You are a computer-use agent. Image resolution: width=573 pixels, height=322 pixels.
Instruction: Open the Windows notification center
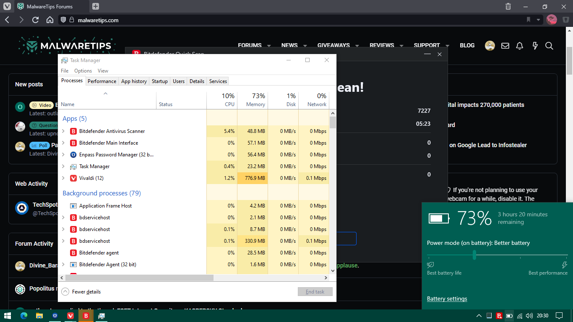coord(559,316)
